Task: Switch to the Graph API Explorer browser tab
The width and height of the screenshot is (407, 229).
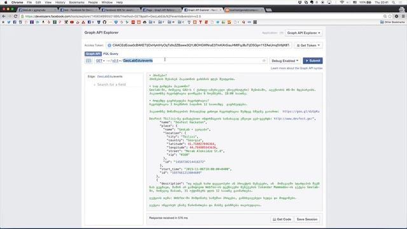Action: [x=202, y=10]
